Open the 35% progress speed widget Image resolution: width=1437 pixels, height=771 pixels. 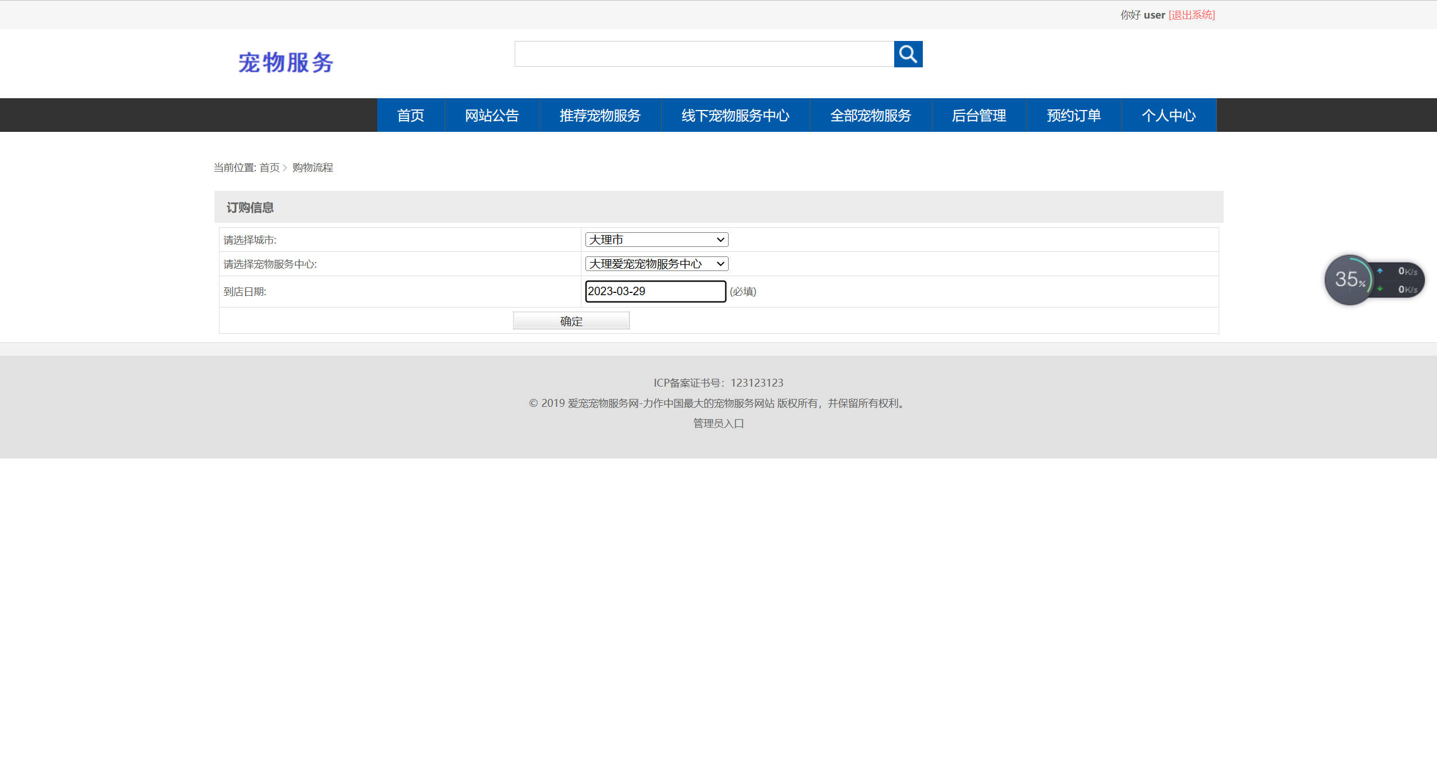point(1349,279)
